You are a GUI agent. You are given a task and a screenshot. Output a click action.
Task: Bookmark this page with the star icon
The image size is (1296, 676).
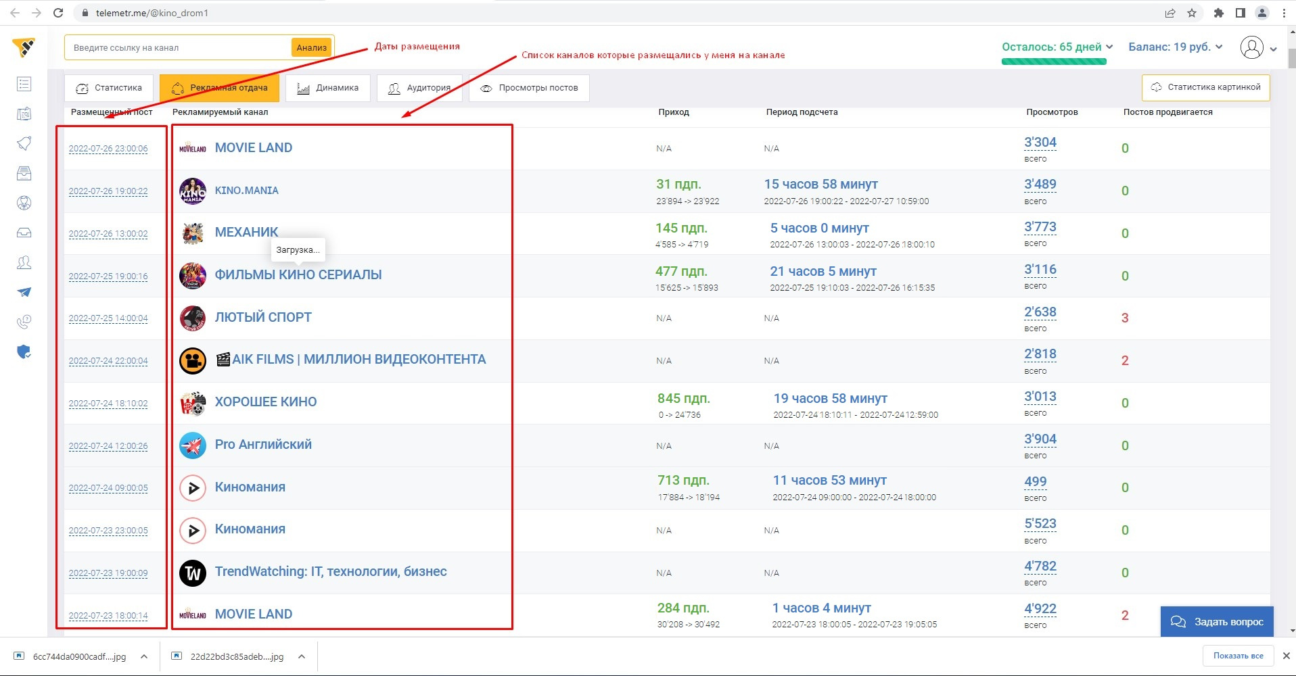coord(1192,13)
